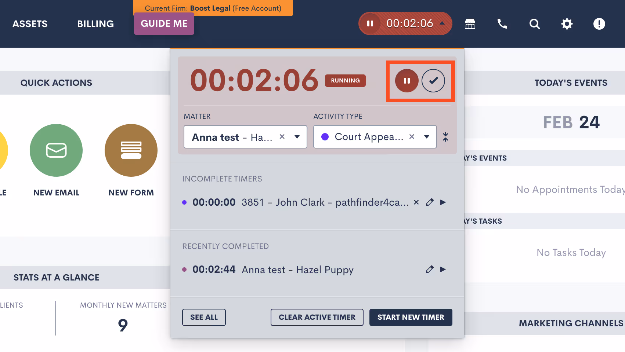
Task: Pause the timer in the top navigation bar
Action: click(x=370, y=23)
